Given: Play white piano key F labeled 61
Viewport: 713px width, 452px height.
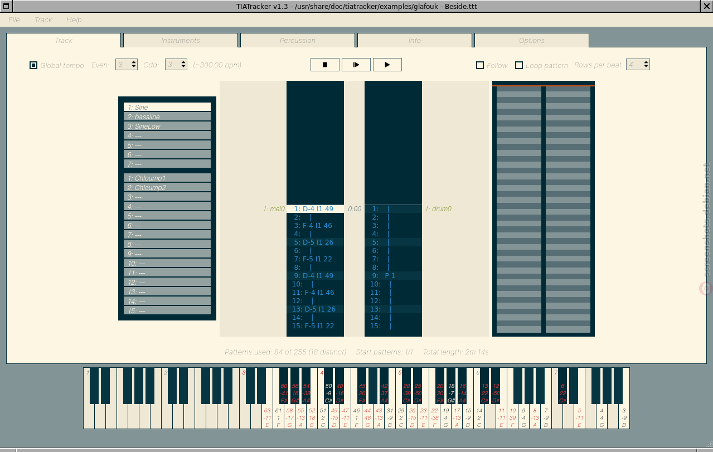Looking at the screenshot, I should tap(278, 417).
